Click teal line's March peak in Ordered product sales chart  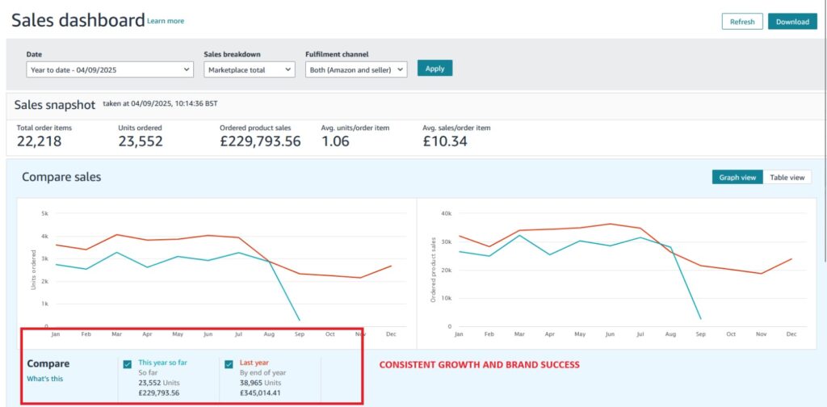521,235
